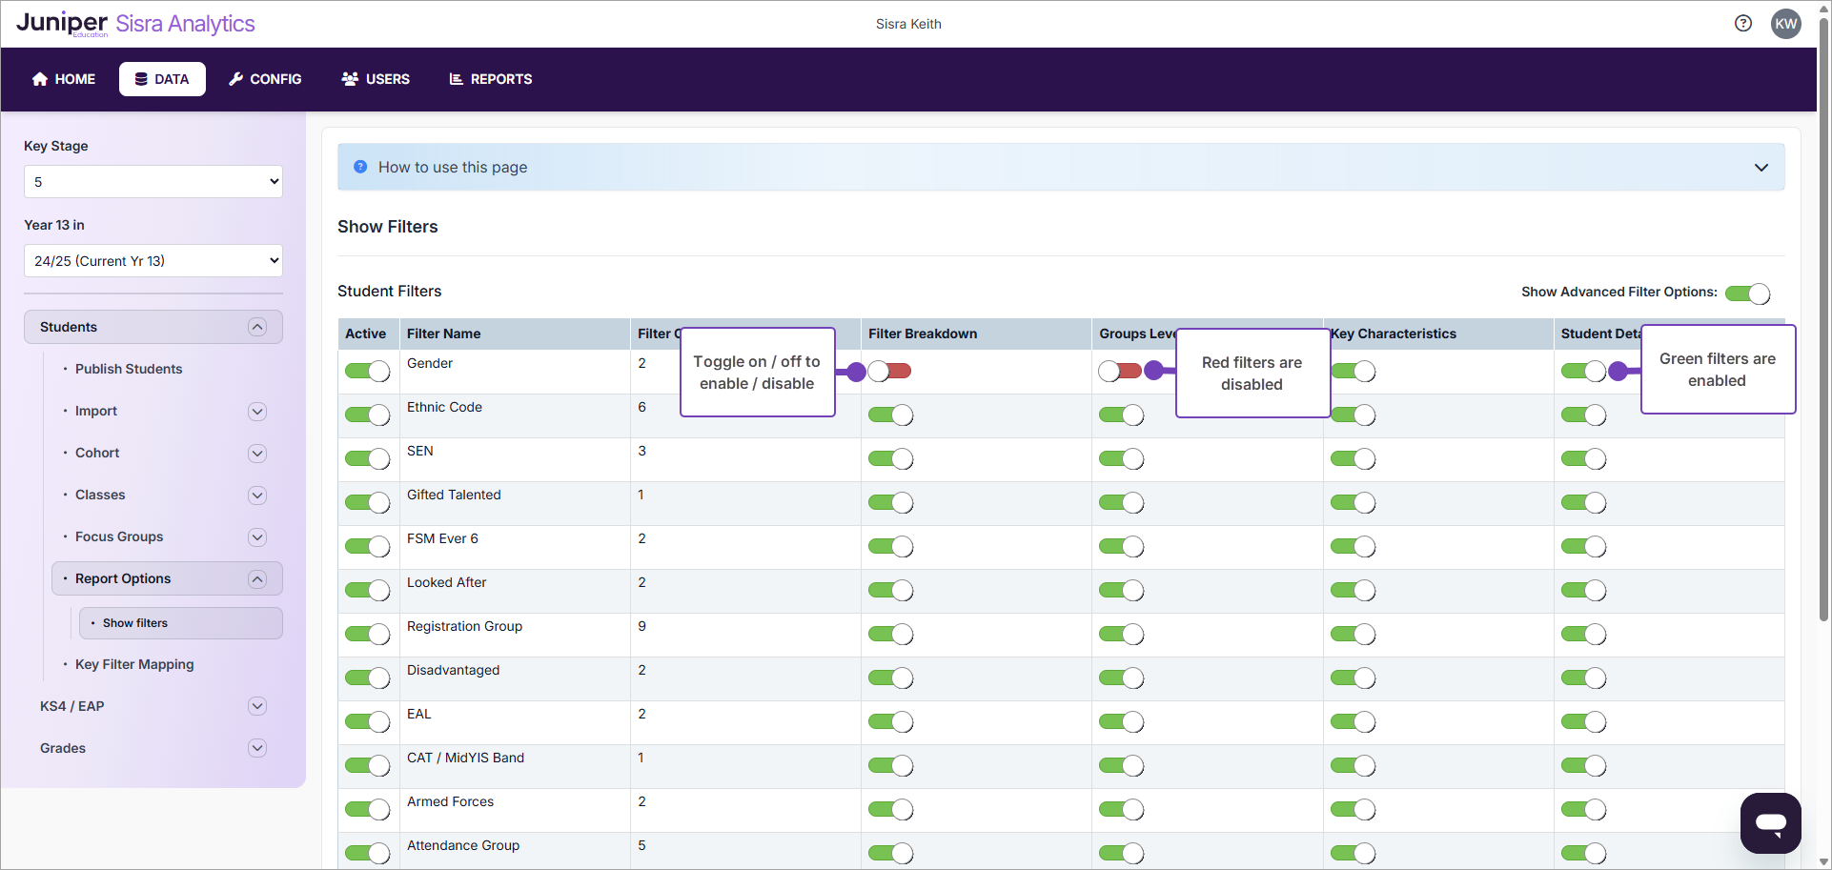The width and height of the screenshot is (1832, 870).
Task: Enable Filter Breakdown toggle for Gender
Action: (x=889, y=371)
